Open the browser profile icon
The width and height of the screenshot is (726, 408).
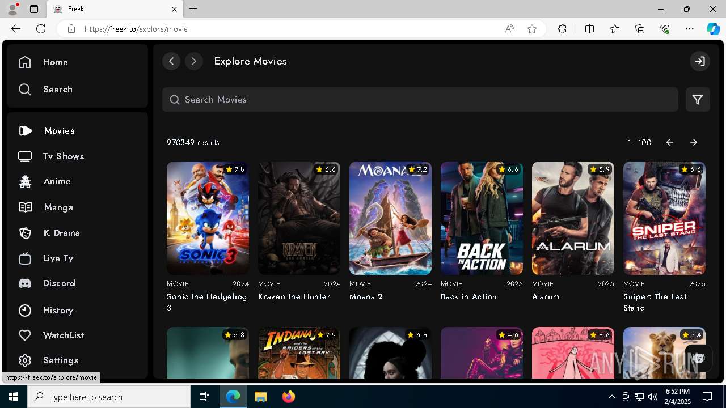12,9
